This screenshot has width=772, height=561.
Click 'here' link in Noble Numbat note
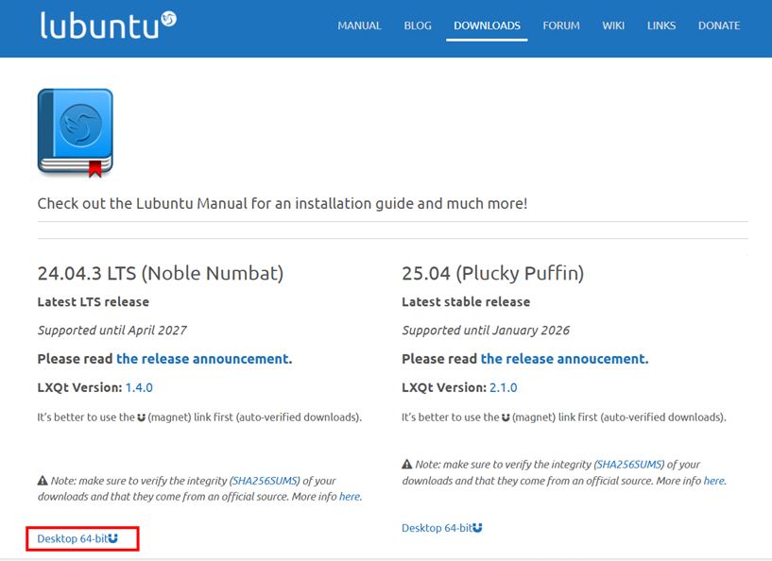350,497
